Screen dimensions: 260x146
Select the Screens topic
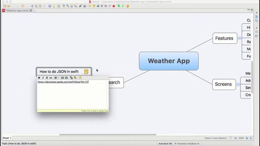pos(224,84)
